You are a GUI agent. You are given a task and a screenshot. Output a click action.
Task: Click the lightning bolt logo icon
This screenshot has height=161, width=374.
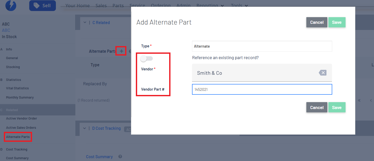click(x=11, y=5)
